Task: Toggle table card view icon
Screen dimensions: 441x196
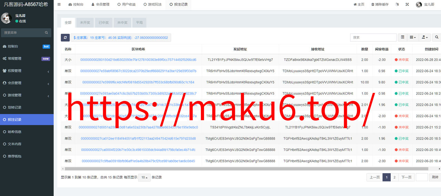Action: (x=402, y=37)
